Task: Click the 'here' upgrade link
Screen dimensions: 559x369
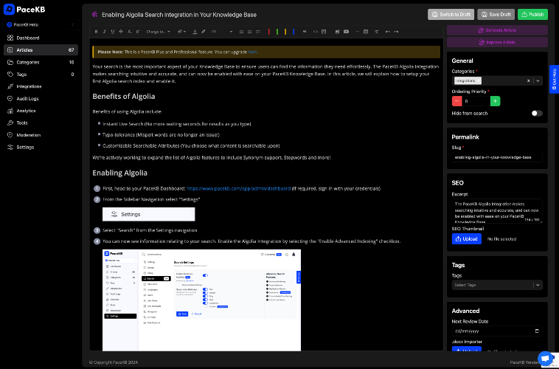Action: coord(252,52)
